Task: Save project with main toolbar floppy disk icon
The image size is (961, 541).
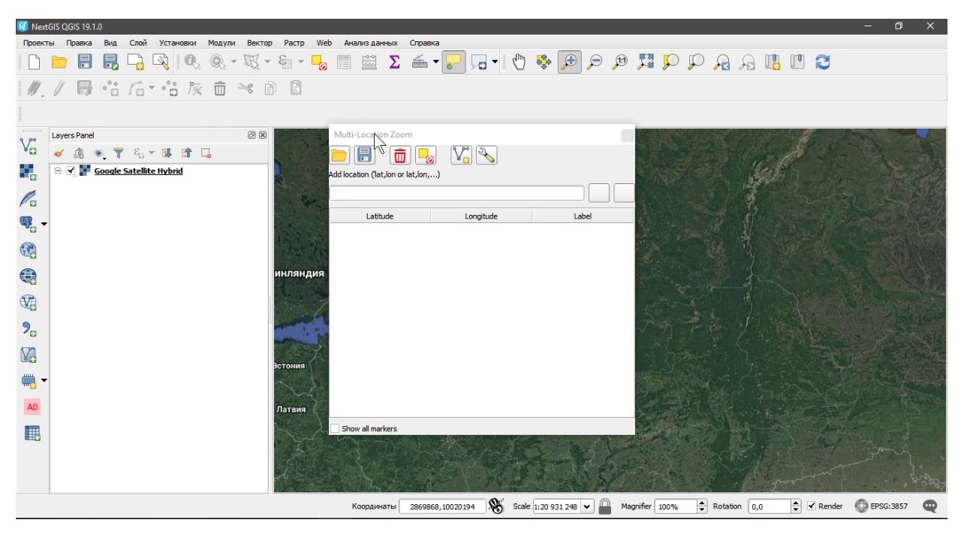Action: [85, 63]
